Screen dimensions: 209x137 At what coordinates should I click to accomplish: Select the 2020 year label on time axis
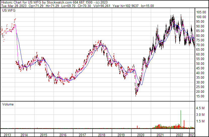pos(141,135)
